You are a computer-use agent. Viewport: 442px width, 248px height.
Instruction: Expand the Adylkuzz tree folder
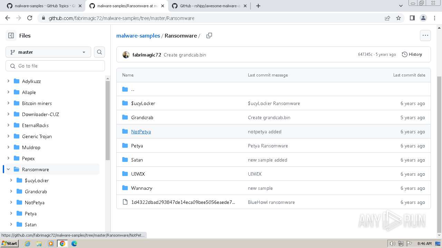click(8, 81)
